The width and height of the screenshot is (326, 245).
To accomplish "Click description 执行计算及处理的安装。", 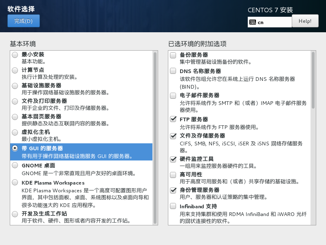I will pos(49,77).
